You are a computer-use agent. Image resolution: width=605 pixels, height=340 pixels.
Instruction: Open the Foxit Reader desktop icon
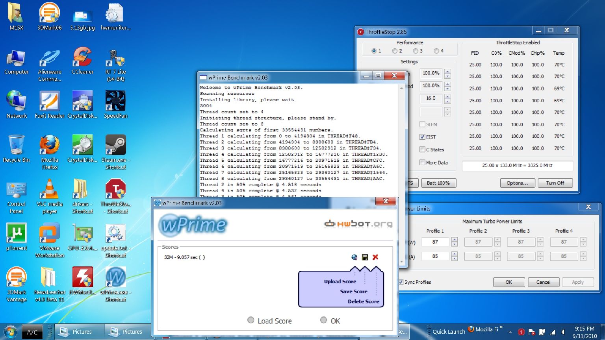pyautogui.click(x=49, y=105)
